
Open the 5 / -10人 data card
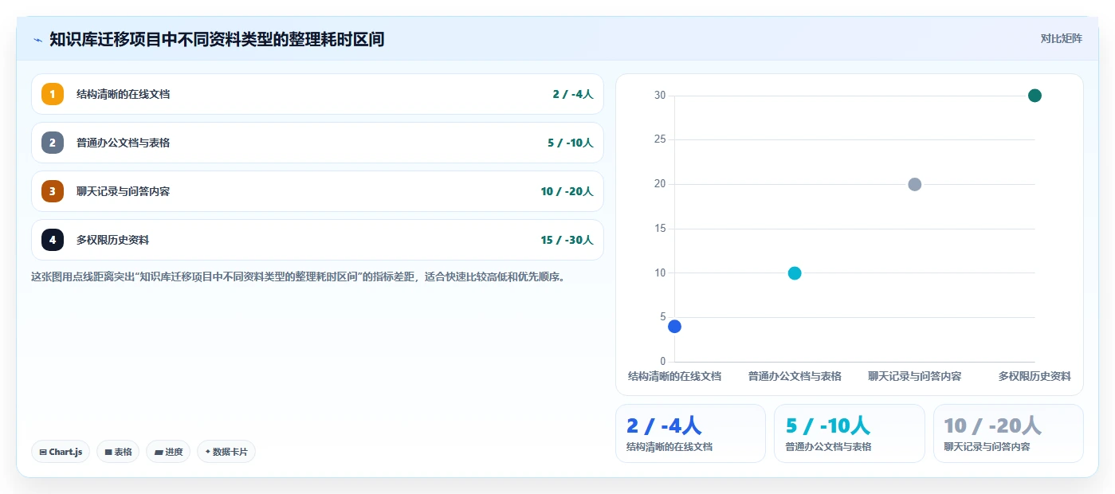pos(850,433)
